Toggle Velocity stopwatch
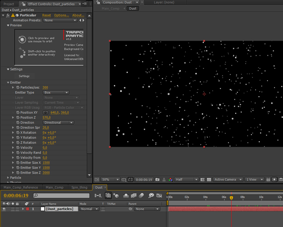Viewport: 283px width, 227px height. pos(18,148)
